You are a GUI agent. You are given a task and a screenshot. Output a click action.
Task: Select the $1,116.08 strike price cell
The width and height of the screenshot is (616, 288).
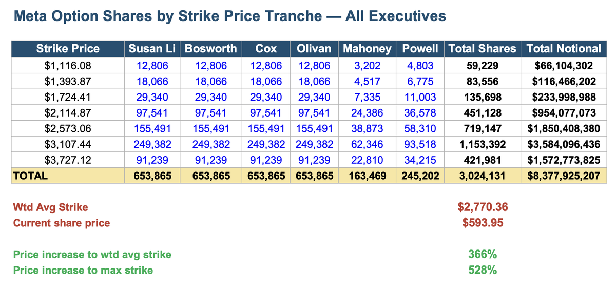[x=68, y=66]
